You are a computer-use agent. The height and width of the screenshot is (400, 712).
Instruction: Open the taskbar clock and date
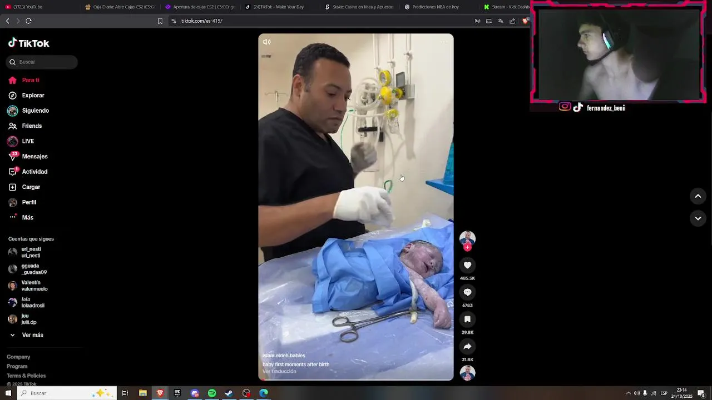coord(681,393)
